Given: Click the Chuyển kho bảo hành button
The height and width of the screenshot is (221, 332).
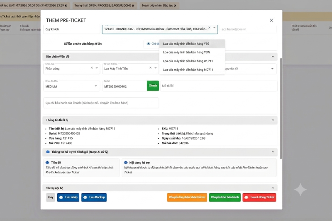Looking at the screenshot, I should [x=225, y=197].
